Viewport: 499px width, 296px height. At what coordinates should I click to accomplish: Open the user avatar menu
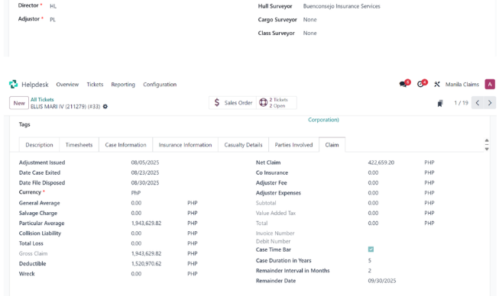click(x=490, y=84)
